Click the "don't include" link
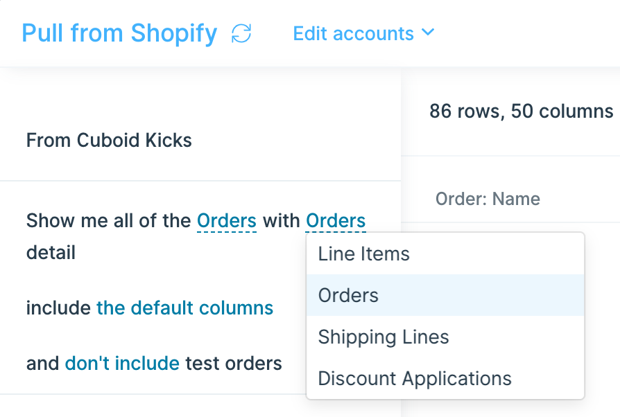Image resolution: width=620 pixels, height=417 pixels. (122, 363)
